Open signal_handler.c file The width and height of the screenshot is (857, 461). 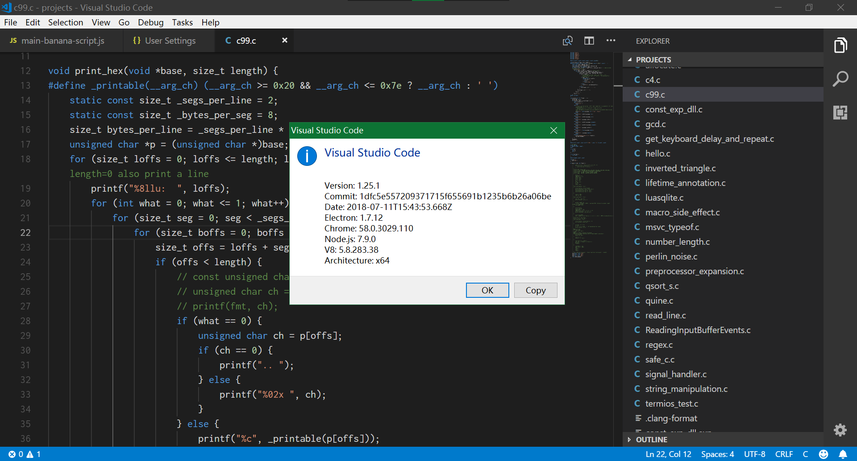point(723,374)
